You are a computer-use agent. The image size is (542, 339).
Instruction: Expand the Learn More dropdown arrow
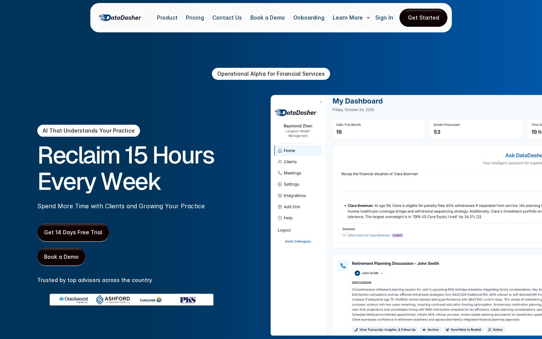point(368,18)
